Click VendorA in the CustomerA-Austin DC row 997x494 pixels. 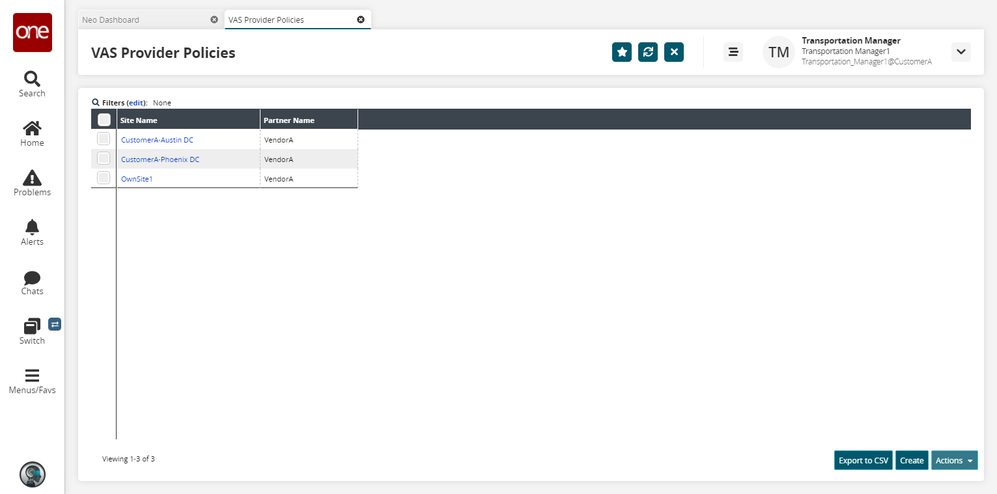(x=279, y=140)
